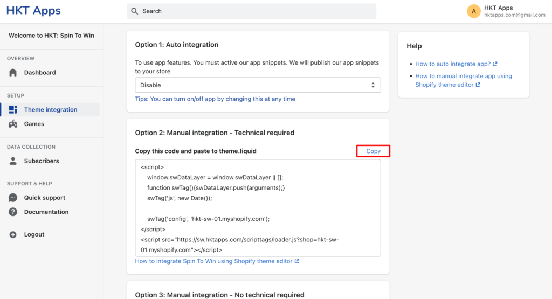Click the Theme integration layout icon
The height and width of the screenshot is (299, 552).
click(x=13, y=110)
